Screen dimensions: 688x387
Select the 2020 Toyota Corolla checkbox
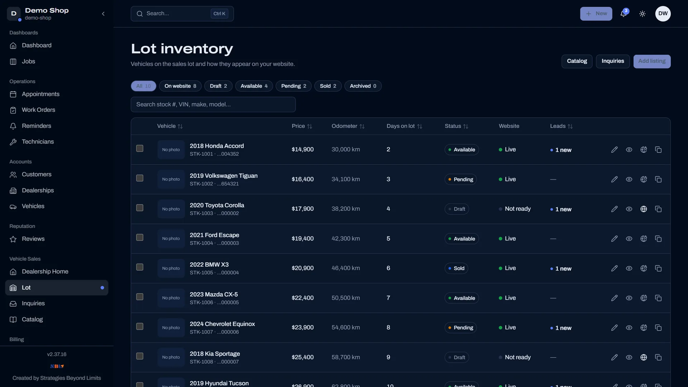(140, 208)
